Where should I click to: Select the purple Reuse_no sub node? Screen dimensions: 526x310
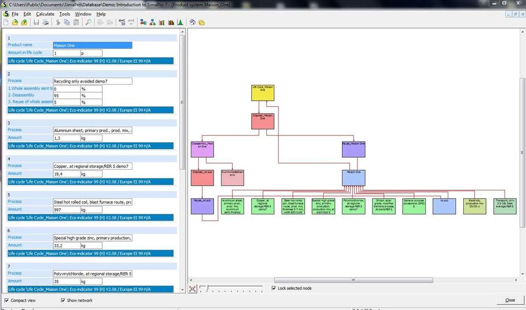pos(202,206)
